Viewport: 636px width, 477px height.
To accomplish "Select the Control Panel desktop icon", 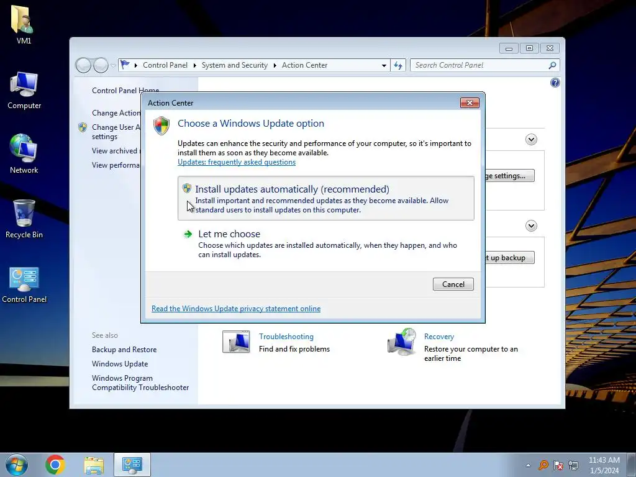I will click(24, 284).
